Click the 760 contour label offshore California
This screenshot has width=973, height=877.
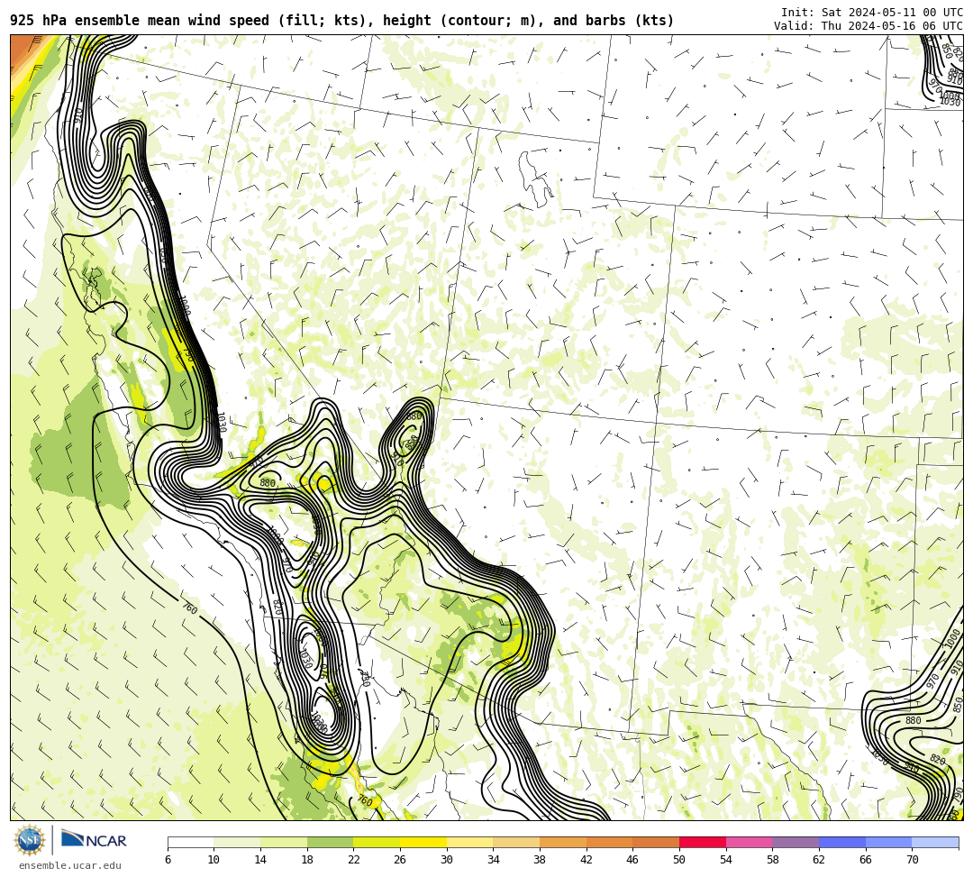189,609
